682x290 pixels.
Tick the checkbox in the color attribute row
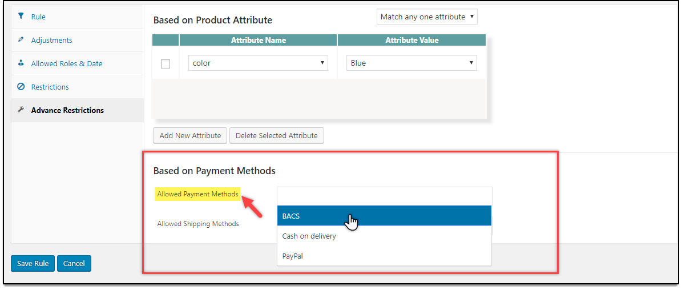tap(166, 63)
